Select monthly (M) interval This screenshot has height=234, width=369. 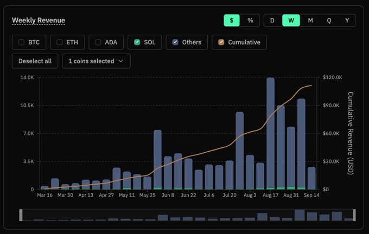pyautogui.click(x=310, y=21)
